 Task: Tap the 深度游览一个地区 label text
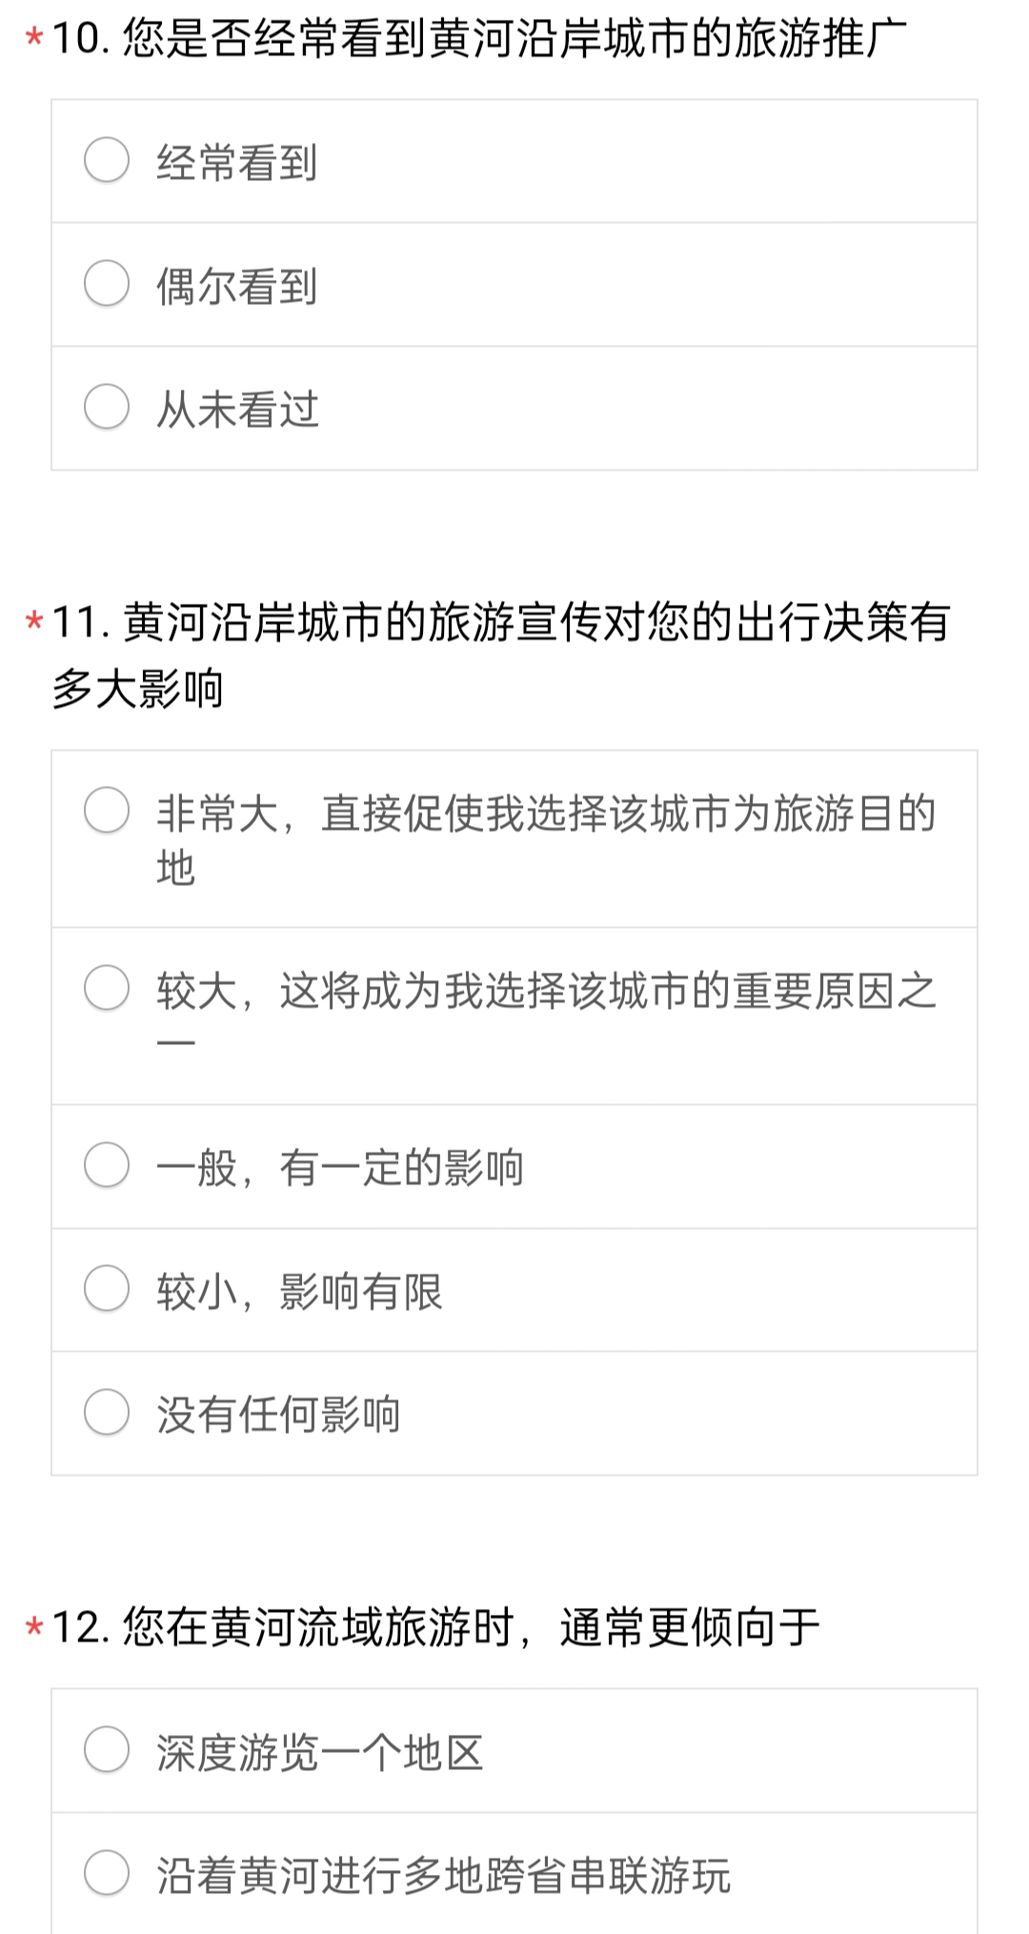[x=320, y=1753]
